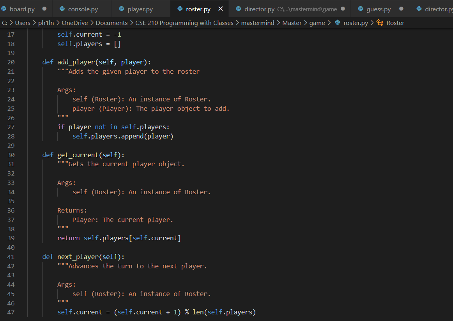453x321 pixels.
Task: Click the Python icon on the board.py tab
Action: click(4, 8)
